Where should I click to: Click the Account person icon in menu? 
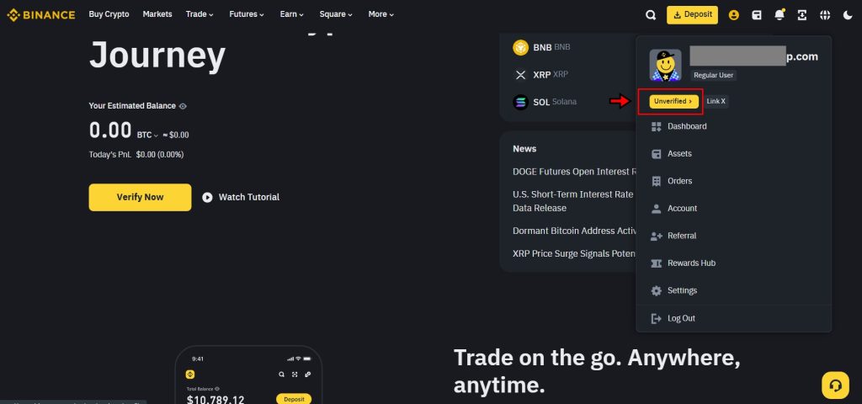(x=656, y=209)
